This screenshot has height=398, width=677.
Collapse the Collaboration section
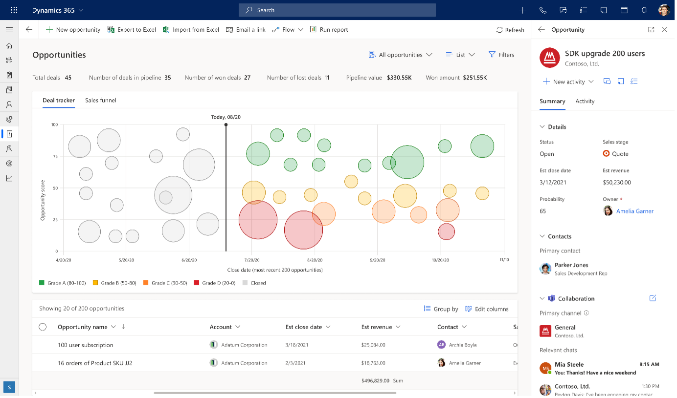click(542, 298)
